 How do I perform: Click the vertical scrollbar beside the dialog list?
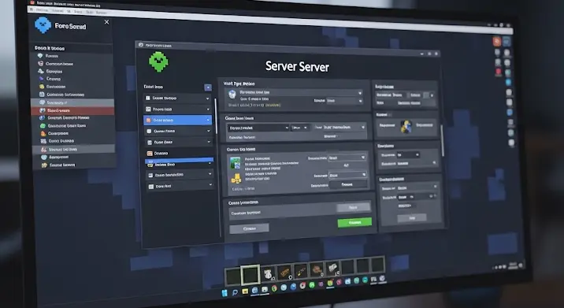(x=216, y=117)
